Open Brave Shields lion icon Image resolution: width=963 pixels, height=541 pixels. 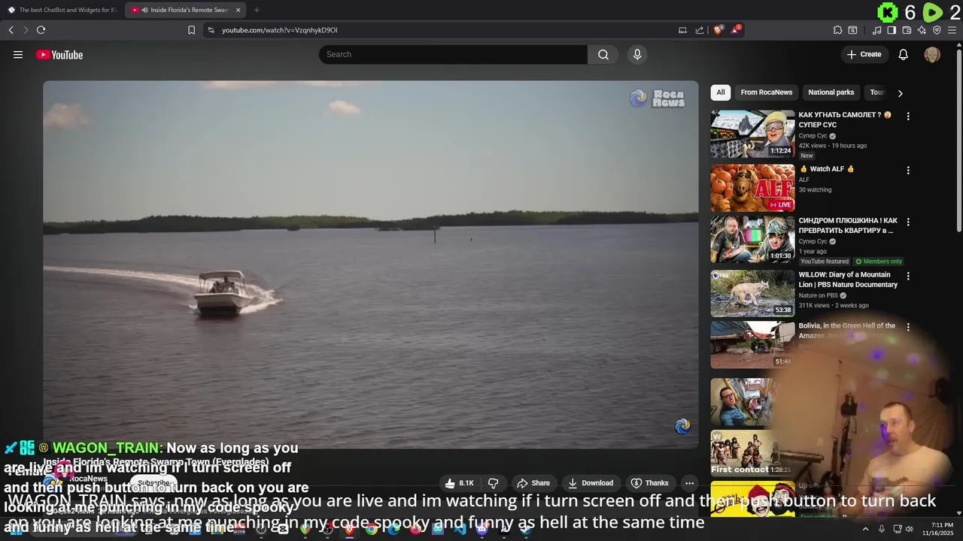tap(718, 29)
